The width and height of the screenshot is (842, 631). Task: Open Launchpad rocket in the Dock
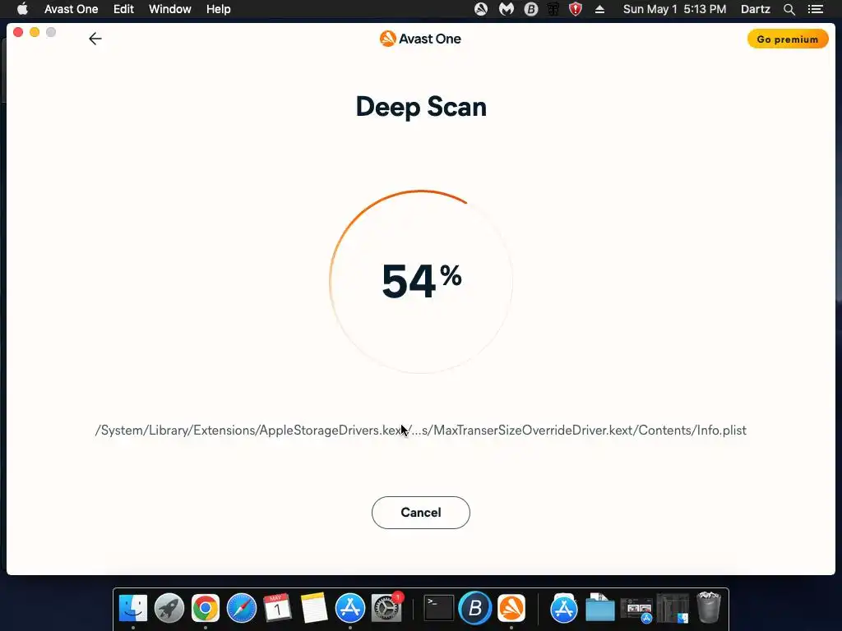(x=169, y=609)
